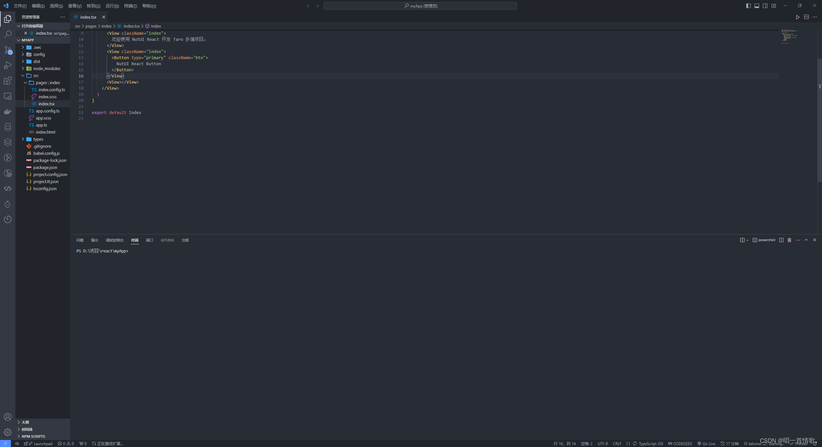Switch to the 输出 panel tab

point(94,240)
